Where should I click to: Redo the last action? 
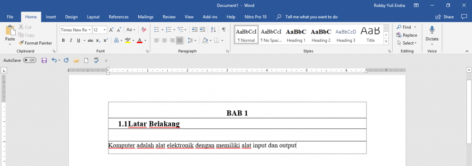tap(66, 60)
